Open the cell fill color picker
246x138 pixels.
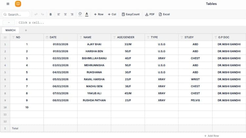80,14
